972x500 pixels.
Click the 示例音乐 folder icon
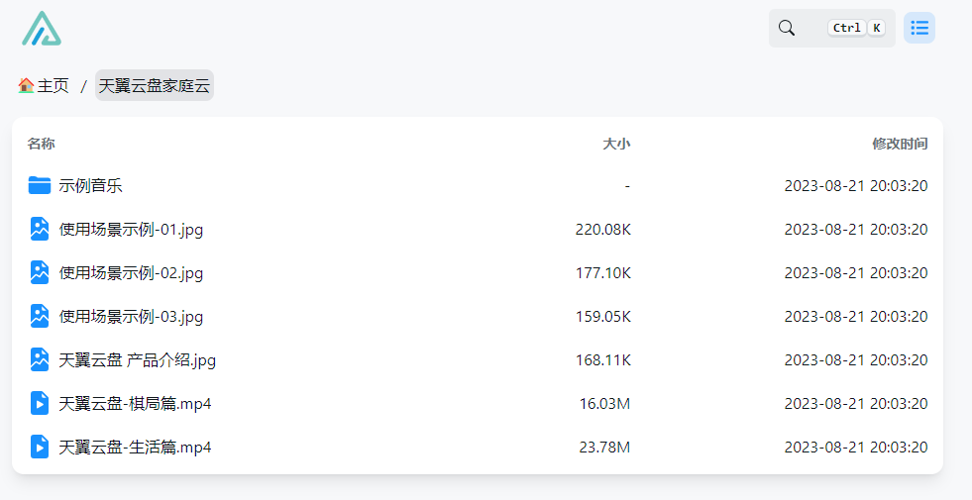click(40, 185)
